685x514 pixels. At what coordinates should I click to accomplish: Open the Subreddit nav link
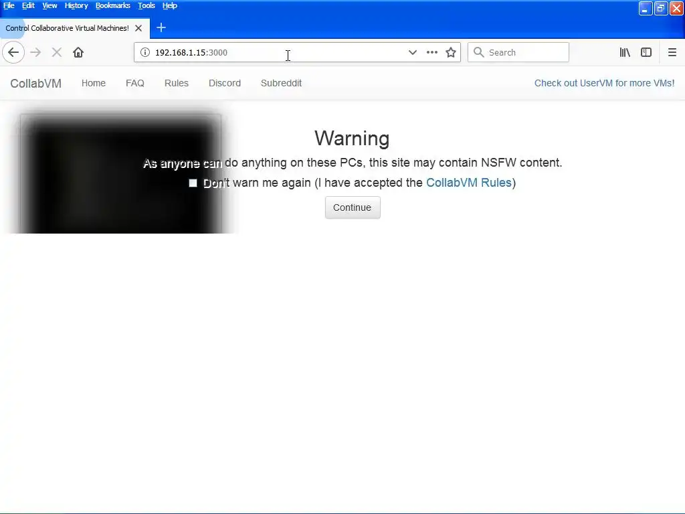pos(282,83)
